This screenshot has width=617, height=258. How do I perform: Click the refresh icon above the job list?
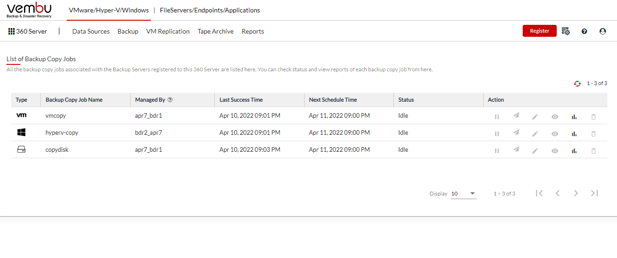577,84
